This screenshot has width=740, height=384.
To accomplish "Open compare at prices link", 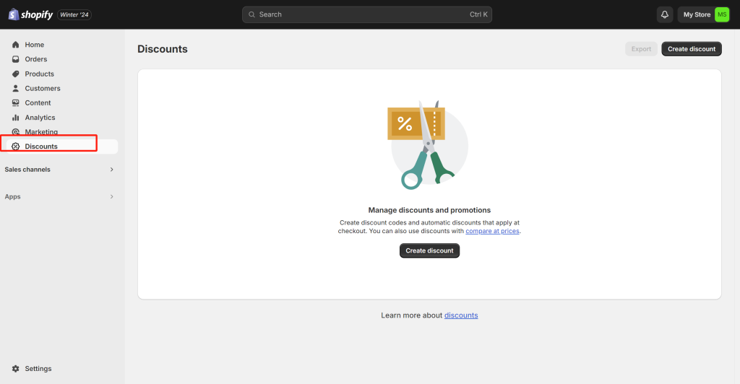I will 492,231.
